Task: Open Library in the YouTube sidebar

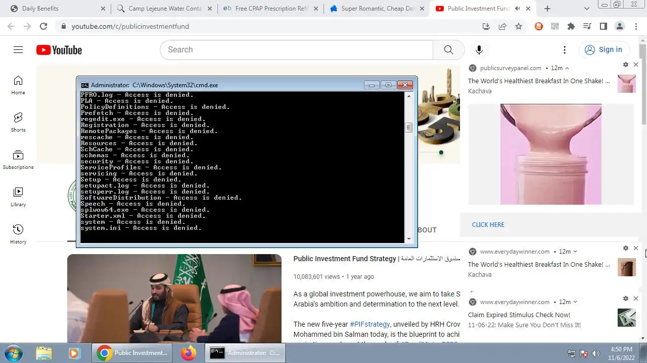Action: 18,197
